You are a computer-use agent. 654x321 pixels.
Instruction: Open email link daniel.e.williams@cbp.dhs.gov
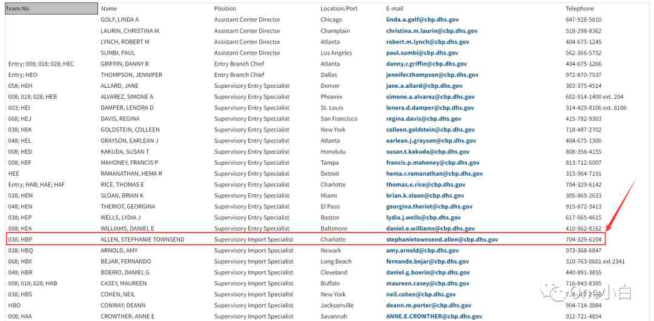[431, 228]
